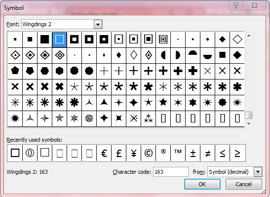Pick the black octagon symbol

74,71
